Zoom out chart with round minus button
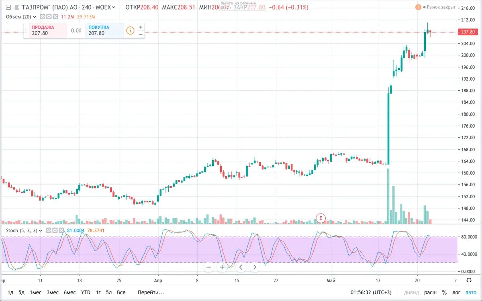Screen dimensions: 482x301 coord(208,267)
